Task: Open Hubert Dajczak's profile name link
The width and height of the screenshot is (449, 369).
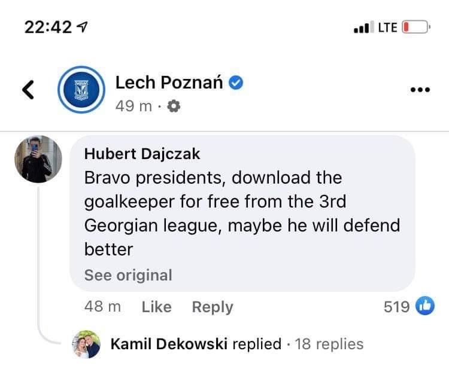Action: tap(142, 153)
